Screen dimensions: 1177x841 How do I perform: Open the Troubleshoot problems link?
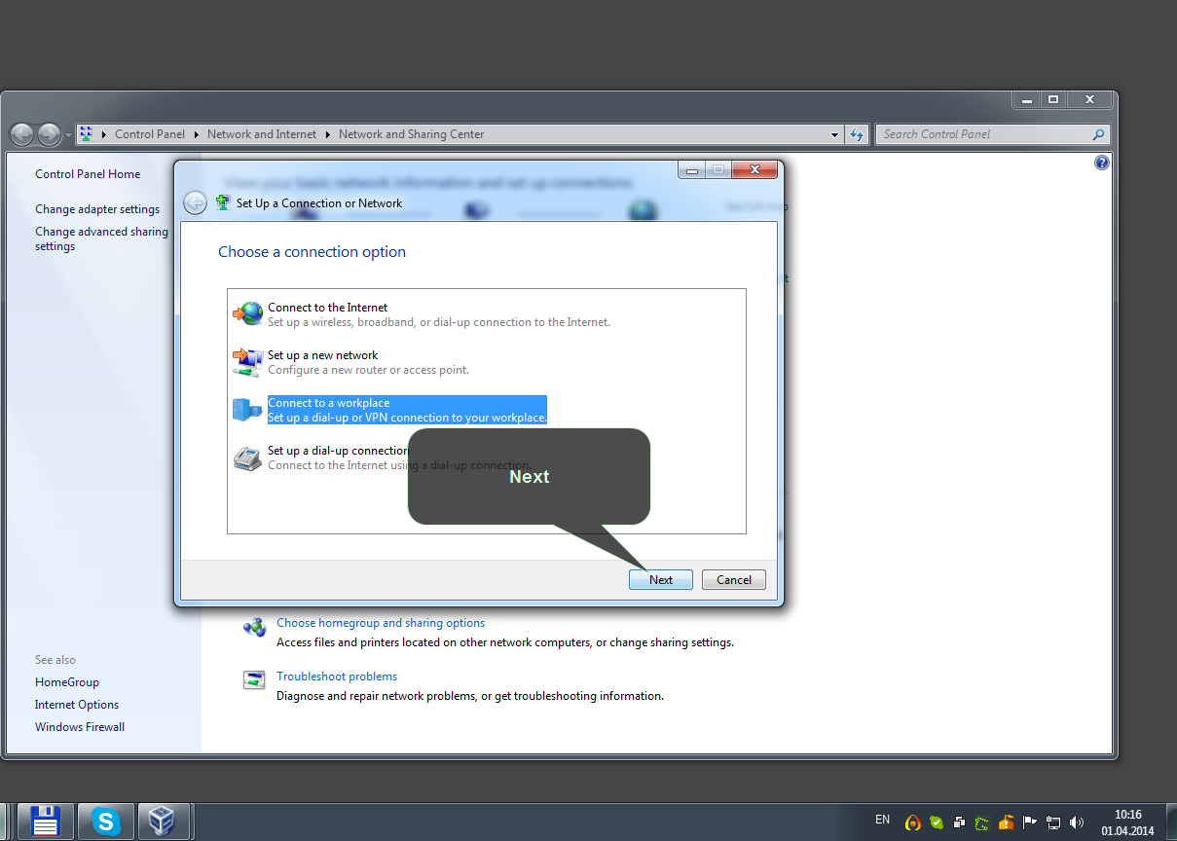[x=337, y=676]
